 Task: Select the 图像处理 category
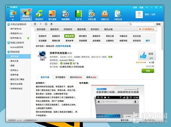pyautogui.click(x=56, y=41)
